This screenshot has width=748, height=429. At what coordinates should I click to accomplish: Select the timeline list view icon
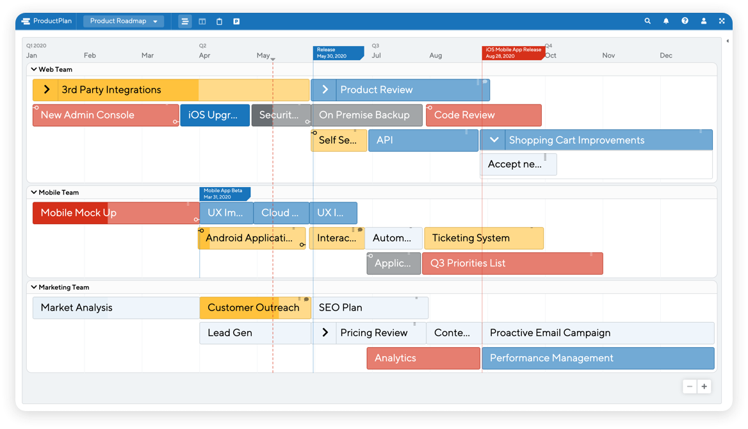coord(184,20)
